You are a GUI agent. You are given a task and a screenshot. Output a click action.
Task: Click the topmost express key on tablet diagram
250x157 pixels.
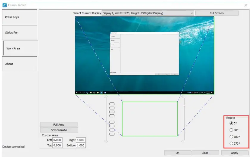112,104
